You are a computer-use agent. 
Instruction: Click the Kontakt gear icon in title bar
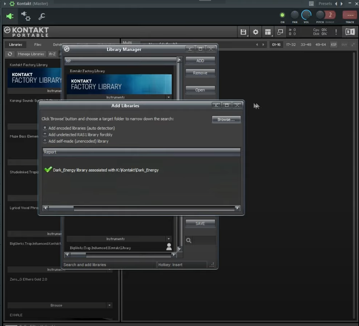[x=12, y=4]
